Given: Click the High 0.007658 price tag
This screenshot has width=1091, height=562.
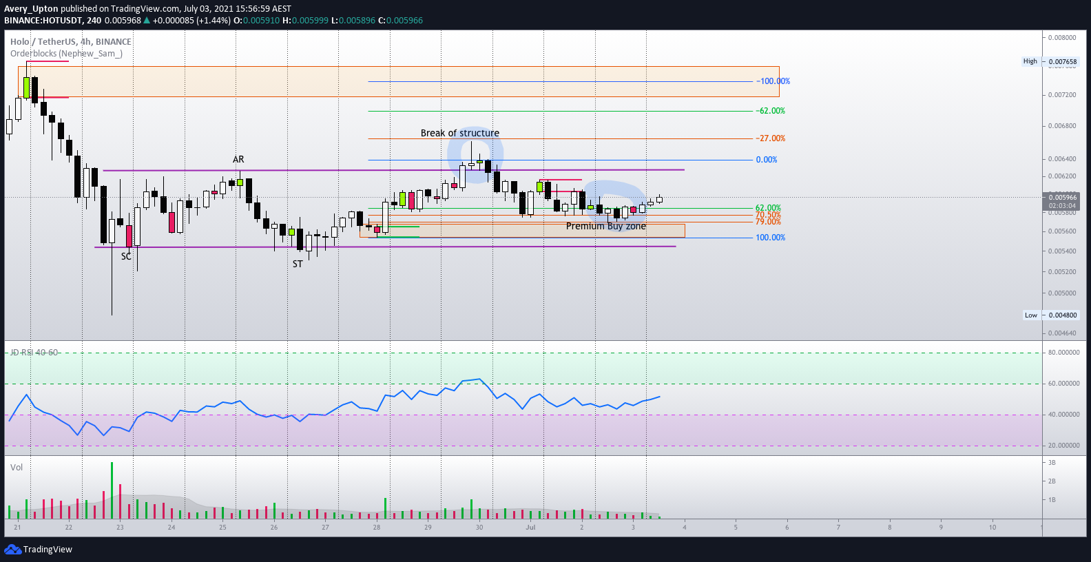Looking at the screenshot, I should pyautogui.click(x=1050, y=61).
